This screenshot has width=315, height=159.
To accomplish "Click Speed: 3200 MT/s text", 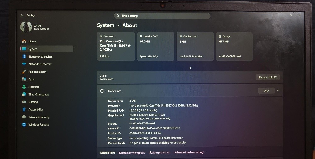I will [x=149, y=56].
